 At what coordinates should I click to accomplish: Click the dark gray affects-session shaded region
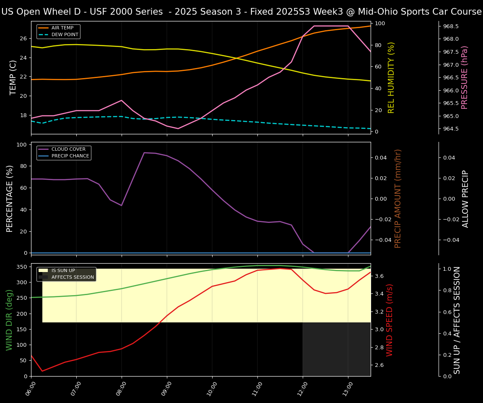(337, 349)
